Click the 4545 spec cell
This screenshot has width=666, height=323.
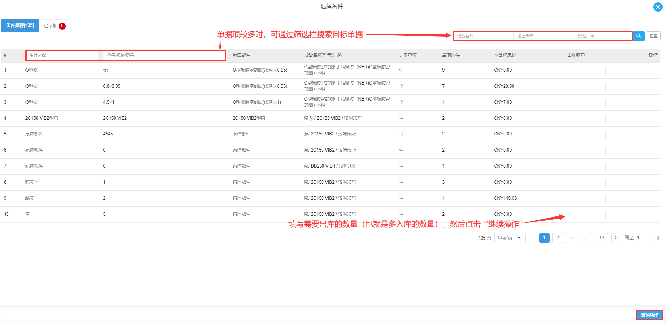[x=108, y=134]
